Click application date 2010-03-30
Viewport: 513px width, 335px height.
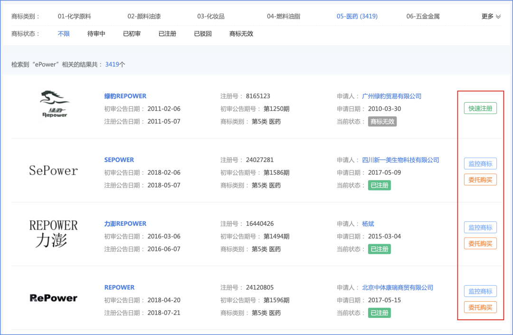[384, 109]
